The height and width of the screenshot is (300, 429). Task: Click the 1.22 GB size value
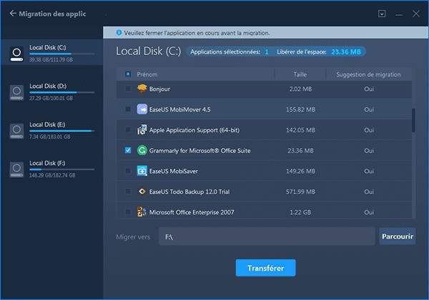pos(300,212)
